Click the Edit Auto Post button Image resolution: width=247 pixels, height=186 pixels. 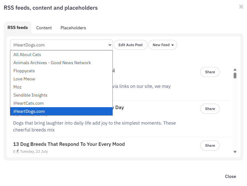pos(131,45)
